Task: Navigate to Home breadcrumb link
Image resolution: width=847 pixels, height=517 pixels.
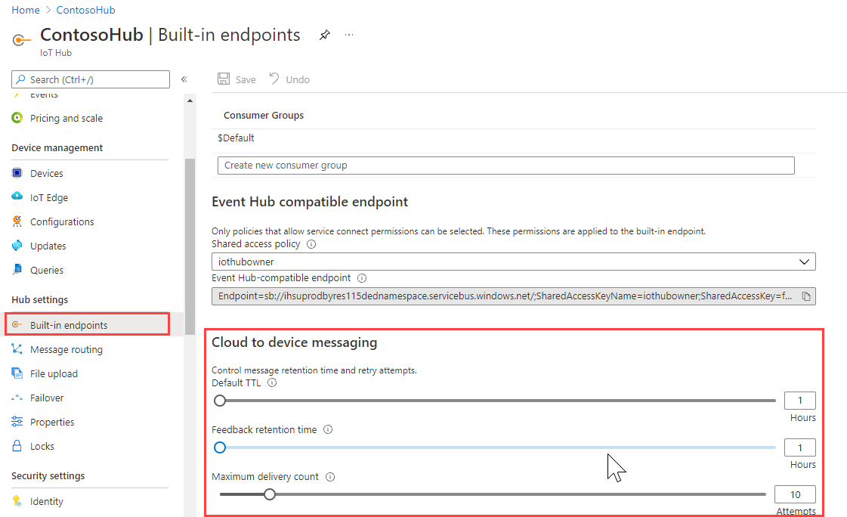Action: (x=26, y=10)
